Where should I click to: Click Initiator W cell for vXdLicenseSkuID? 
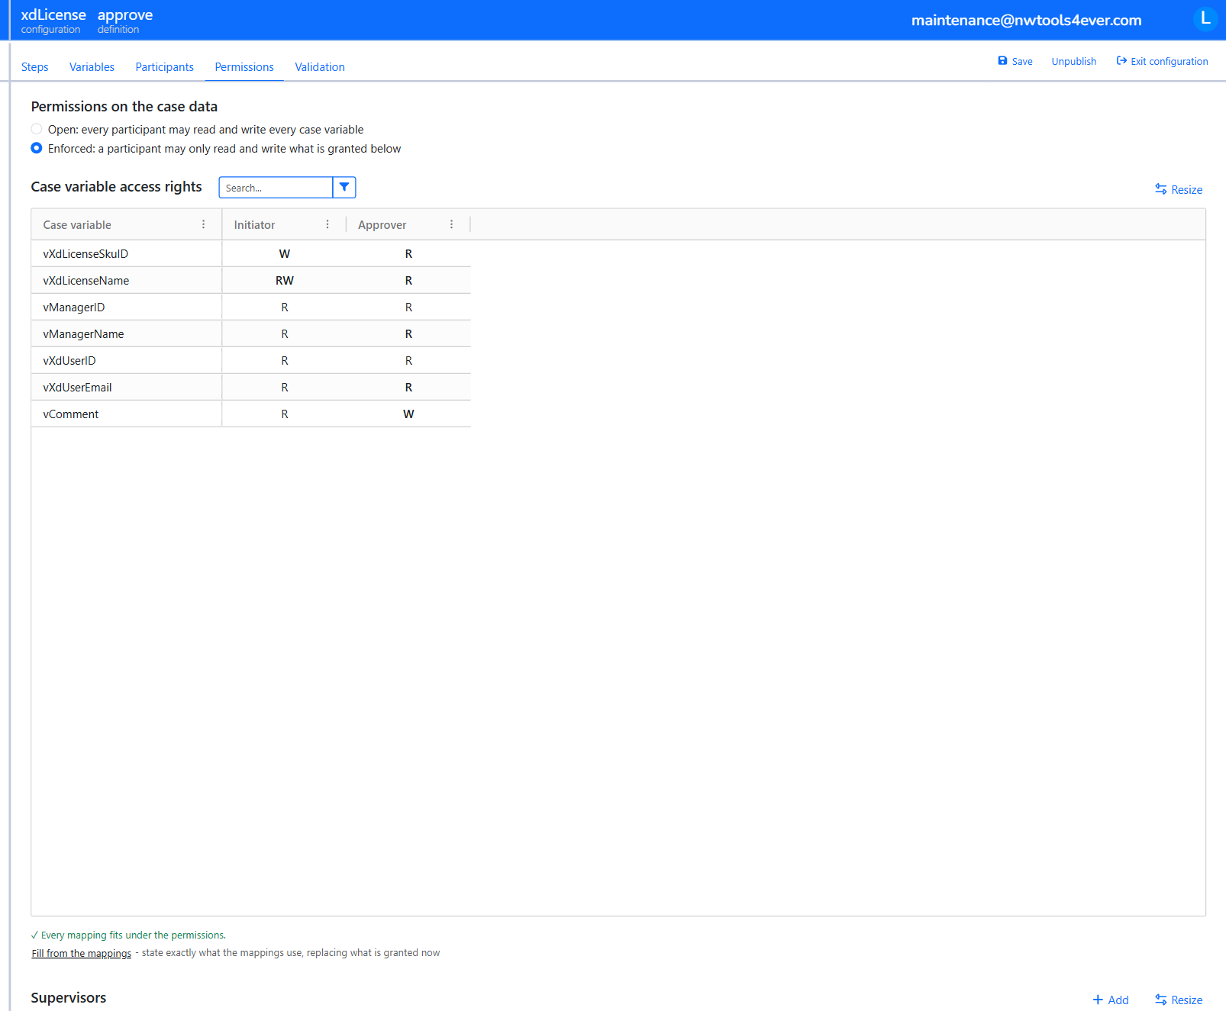coord(284,253)
